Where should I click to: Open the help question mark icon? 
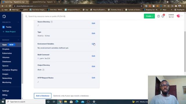(158, 16)
